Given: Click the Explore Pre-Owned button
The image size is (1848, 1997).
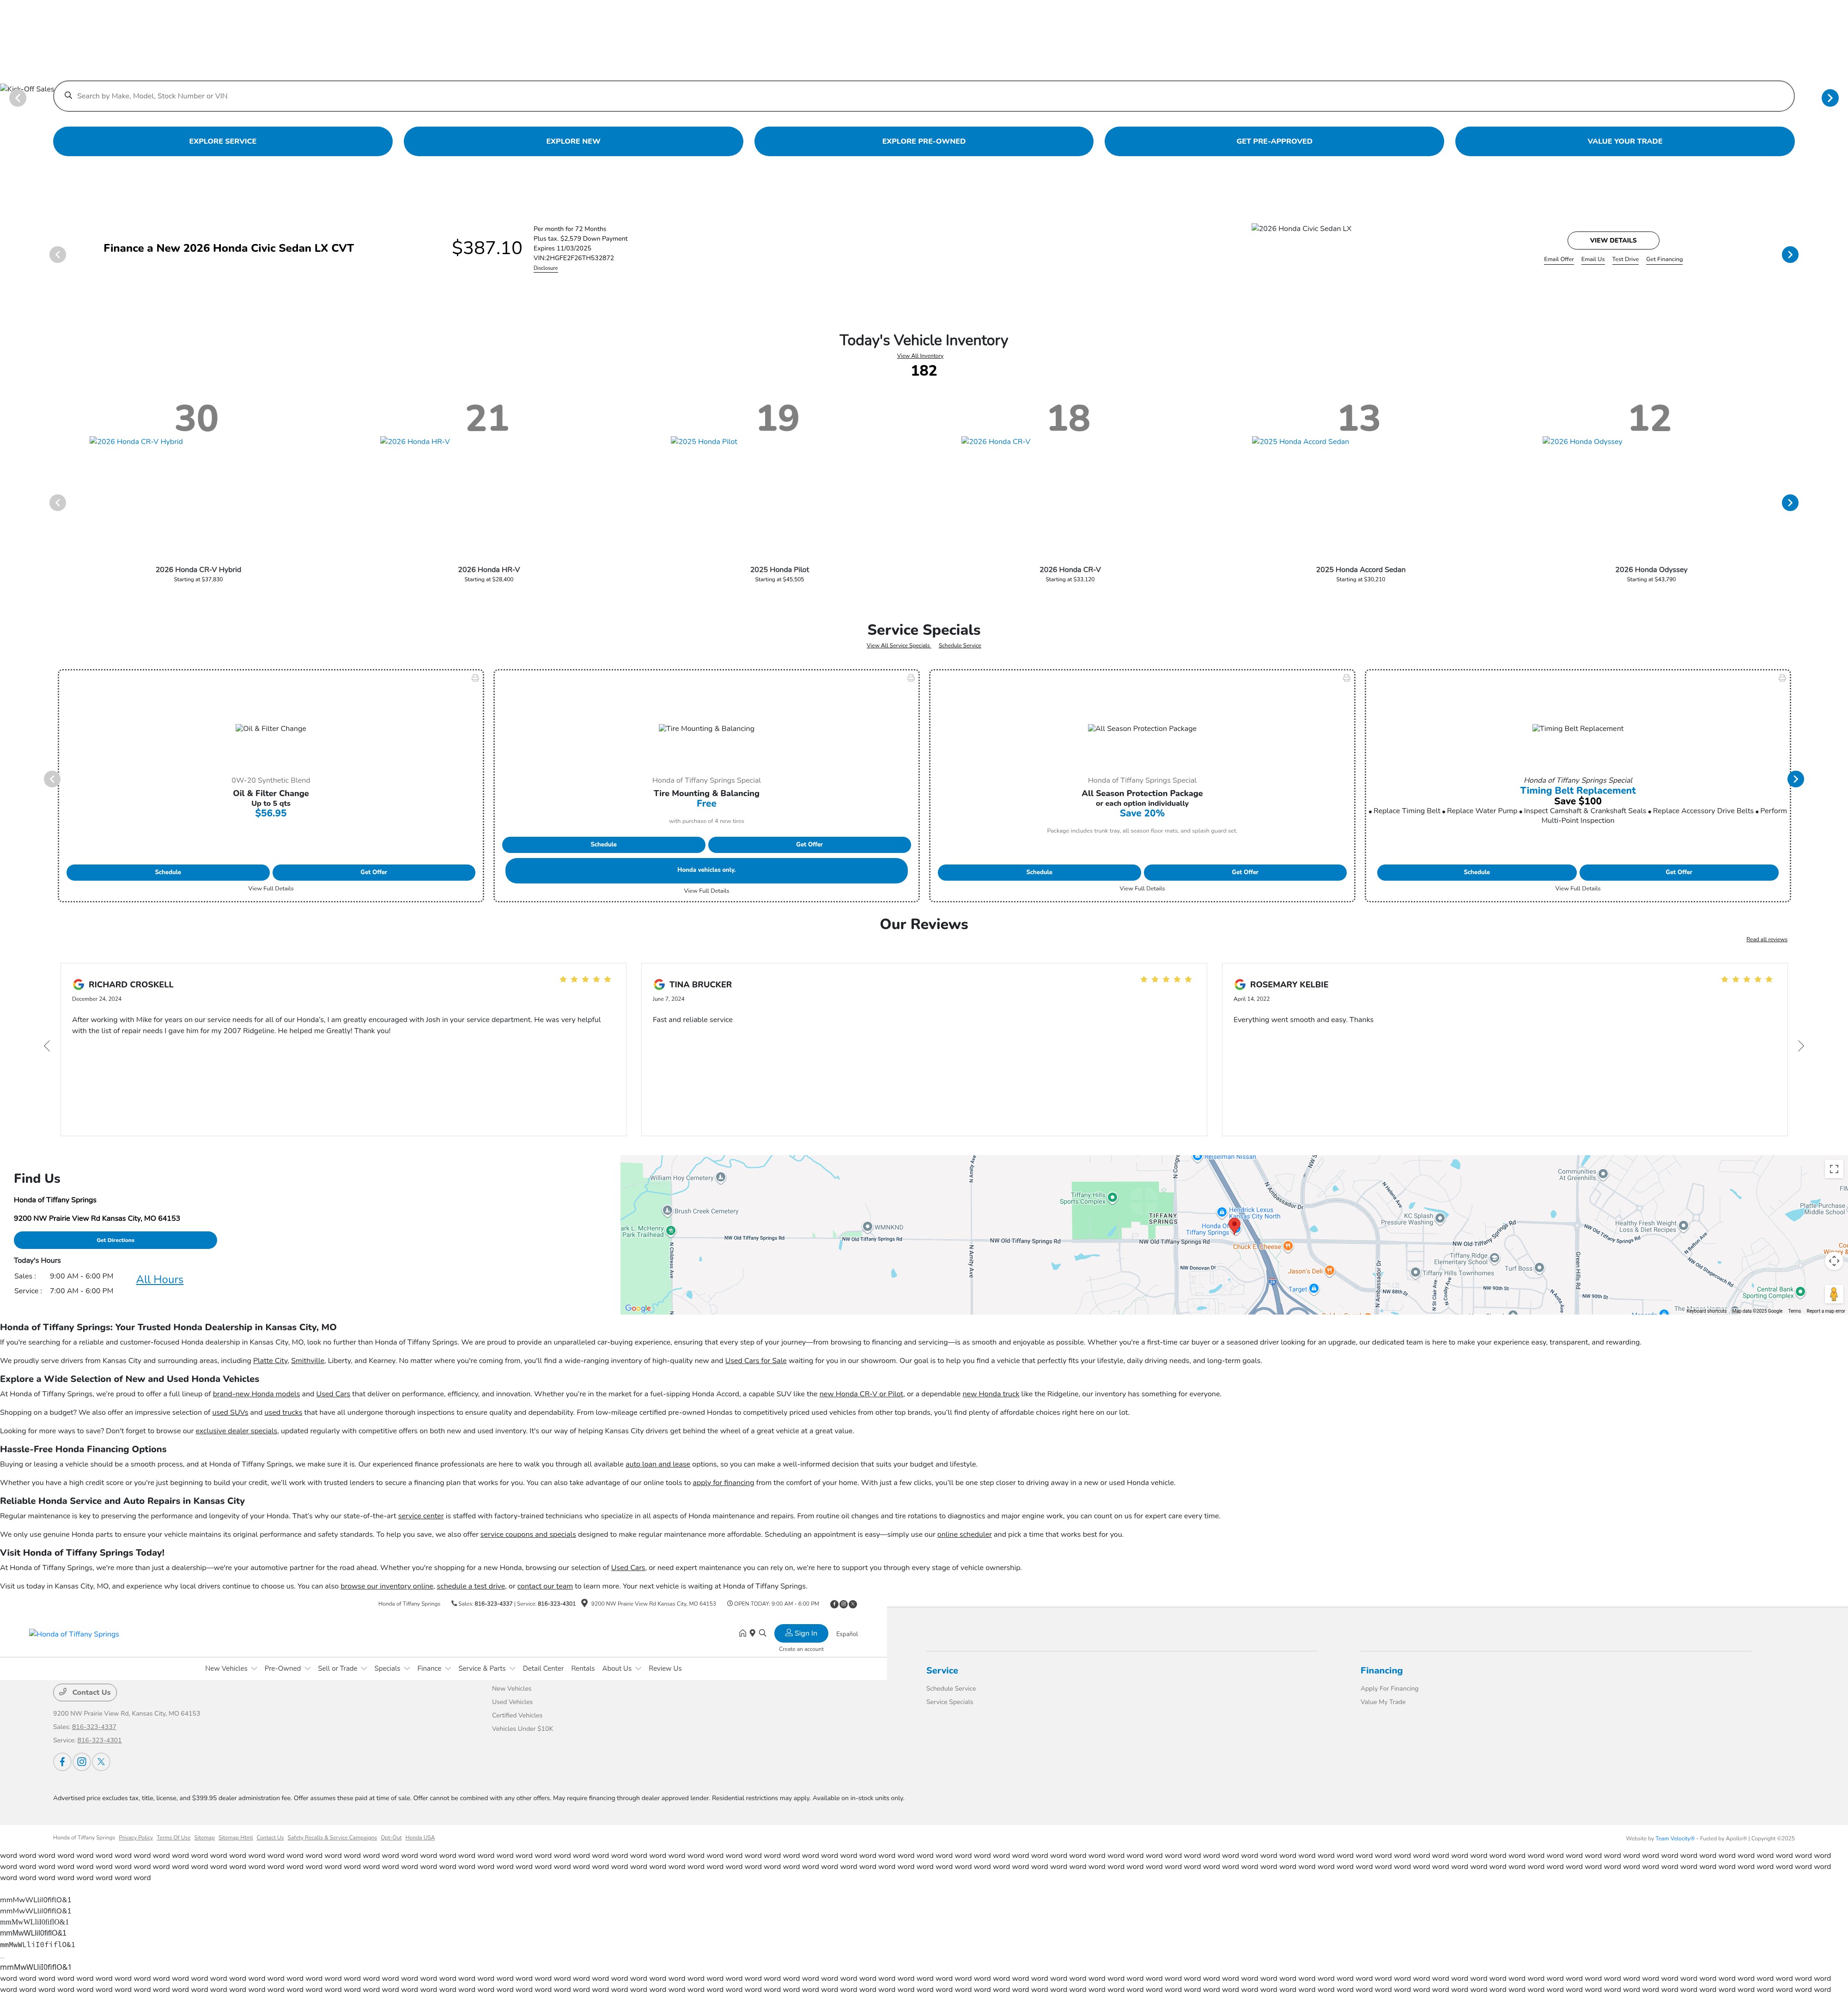Looking at the screenshot, I should [924, 141].
